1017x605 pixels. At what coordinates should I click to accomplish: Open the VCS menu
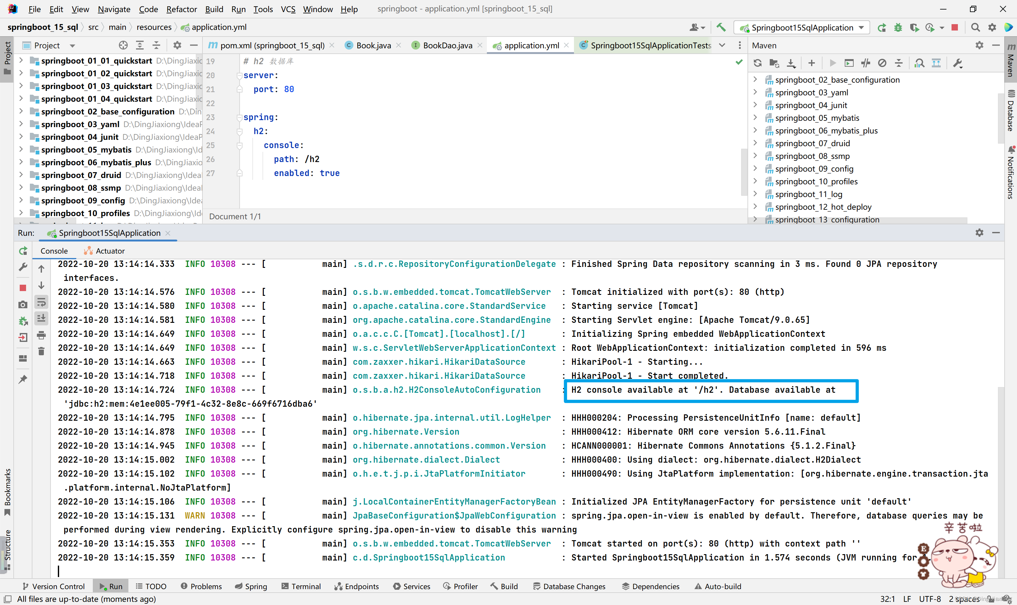pos(288,9)
